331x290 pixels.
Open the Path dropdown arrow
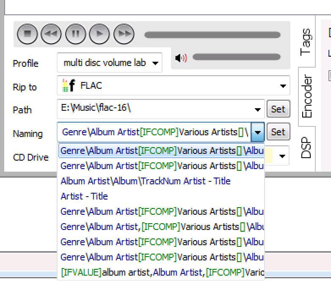[x=257, y=109]
